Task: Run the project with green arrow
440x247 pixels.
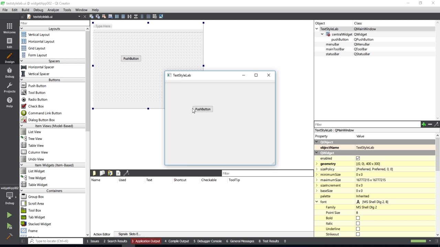Action: click(9, 215)
